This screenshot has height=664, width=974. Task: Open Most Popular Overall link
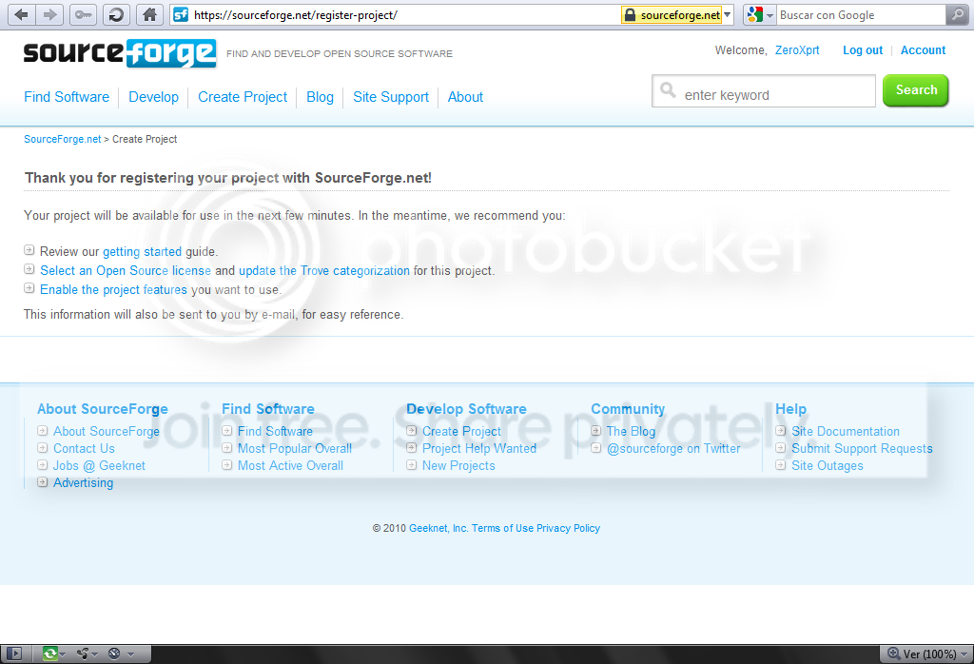tap(295, 448)
